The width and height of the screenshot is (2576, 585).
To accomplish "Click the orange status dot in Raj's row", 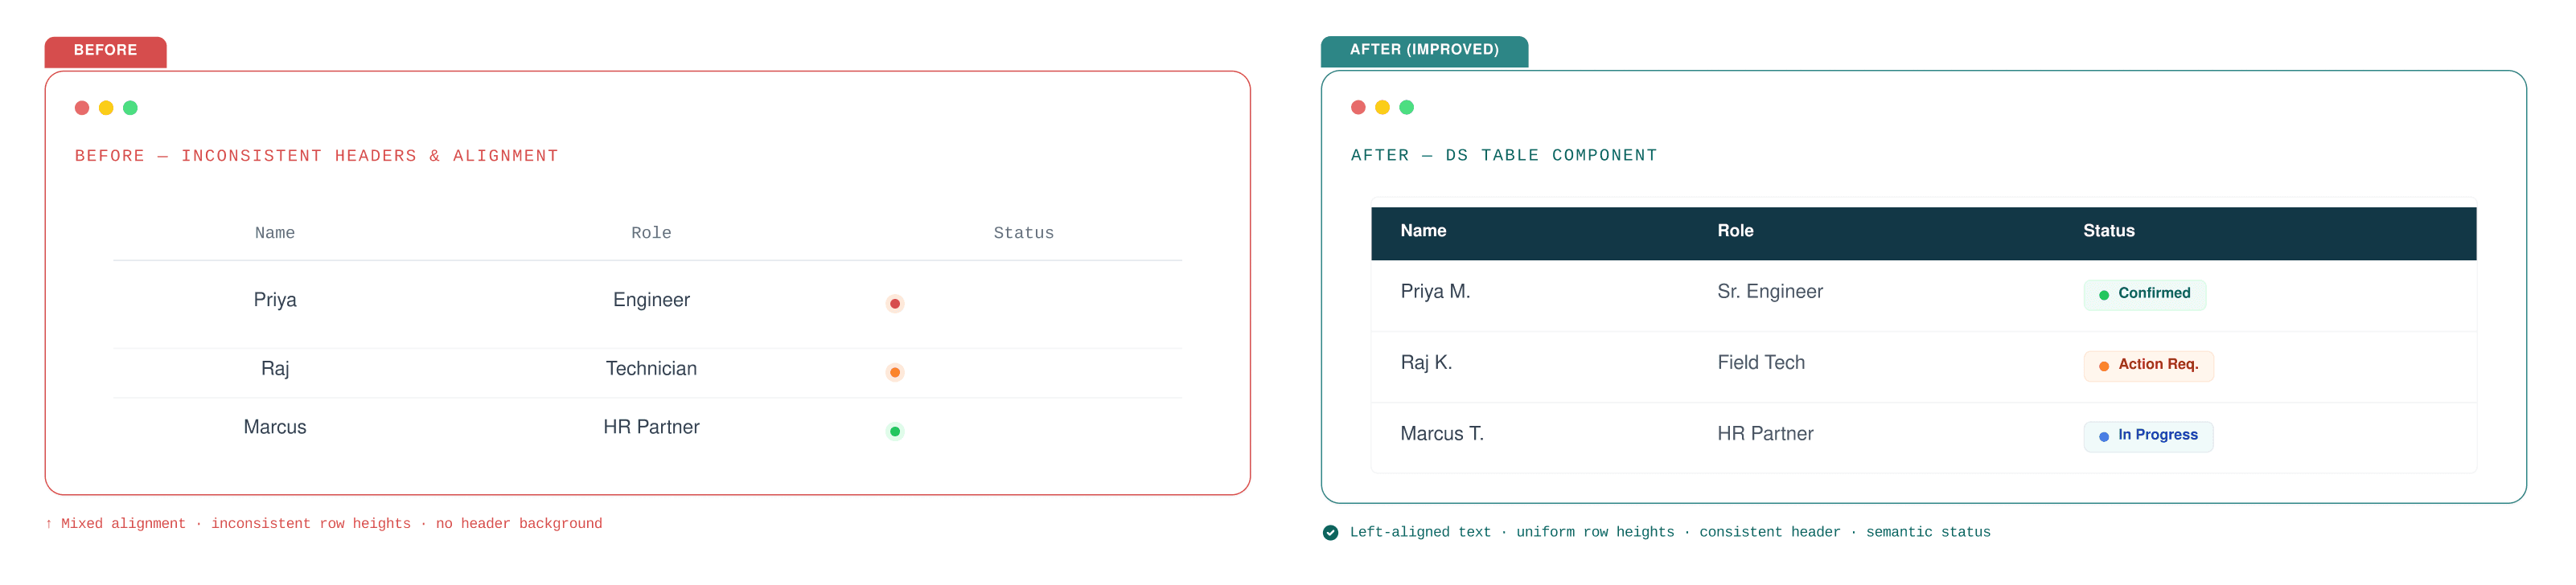I will 895,373.
